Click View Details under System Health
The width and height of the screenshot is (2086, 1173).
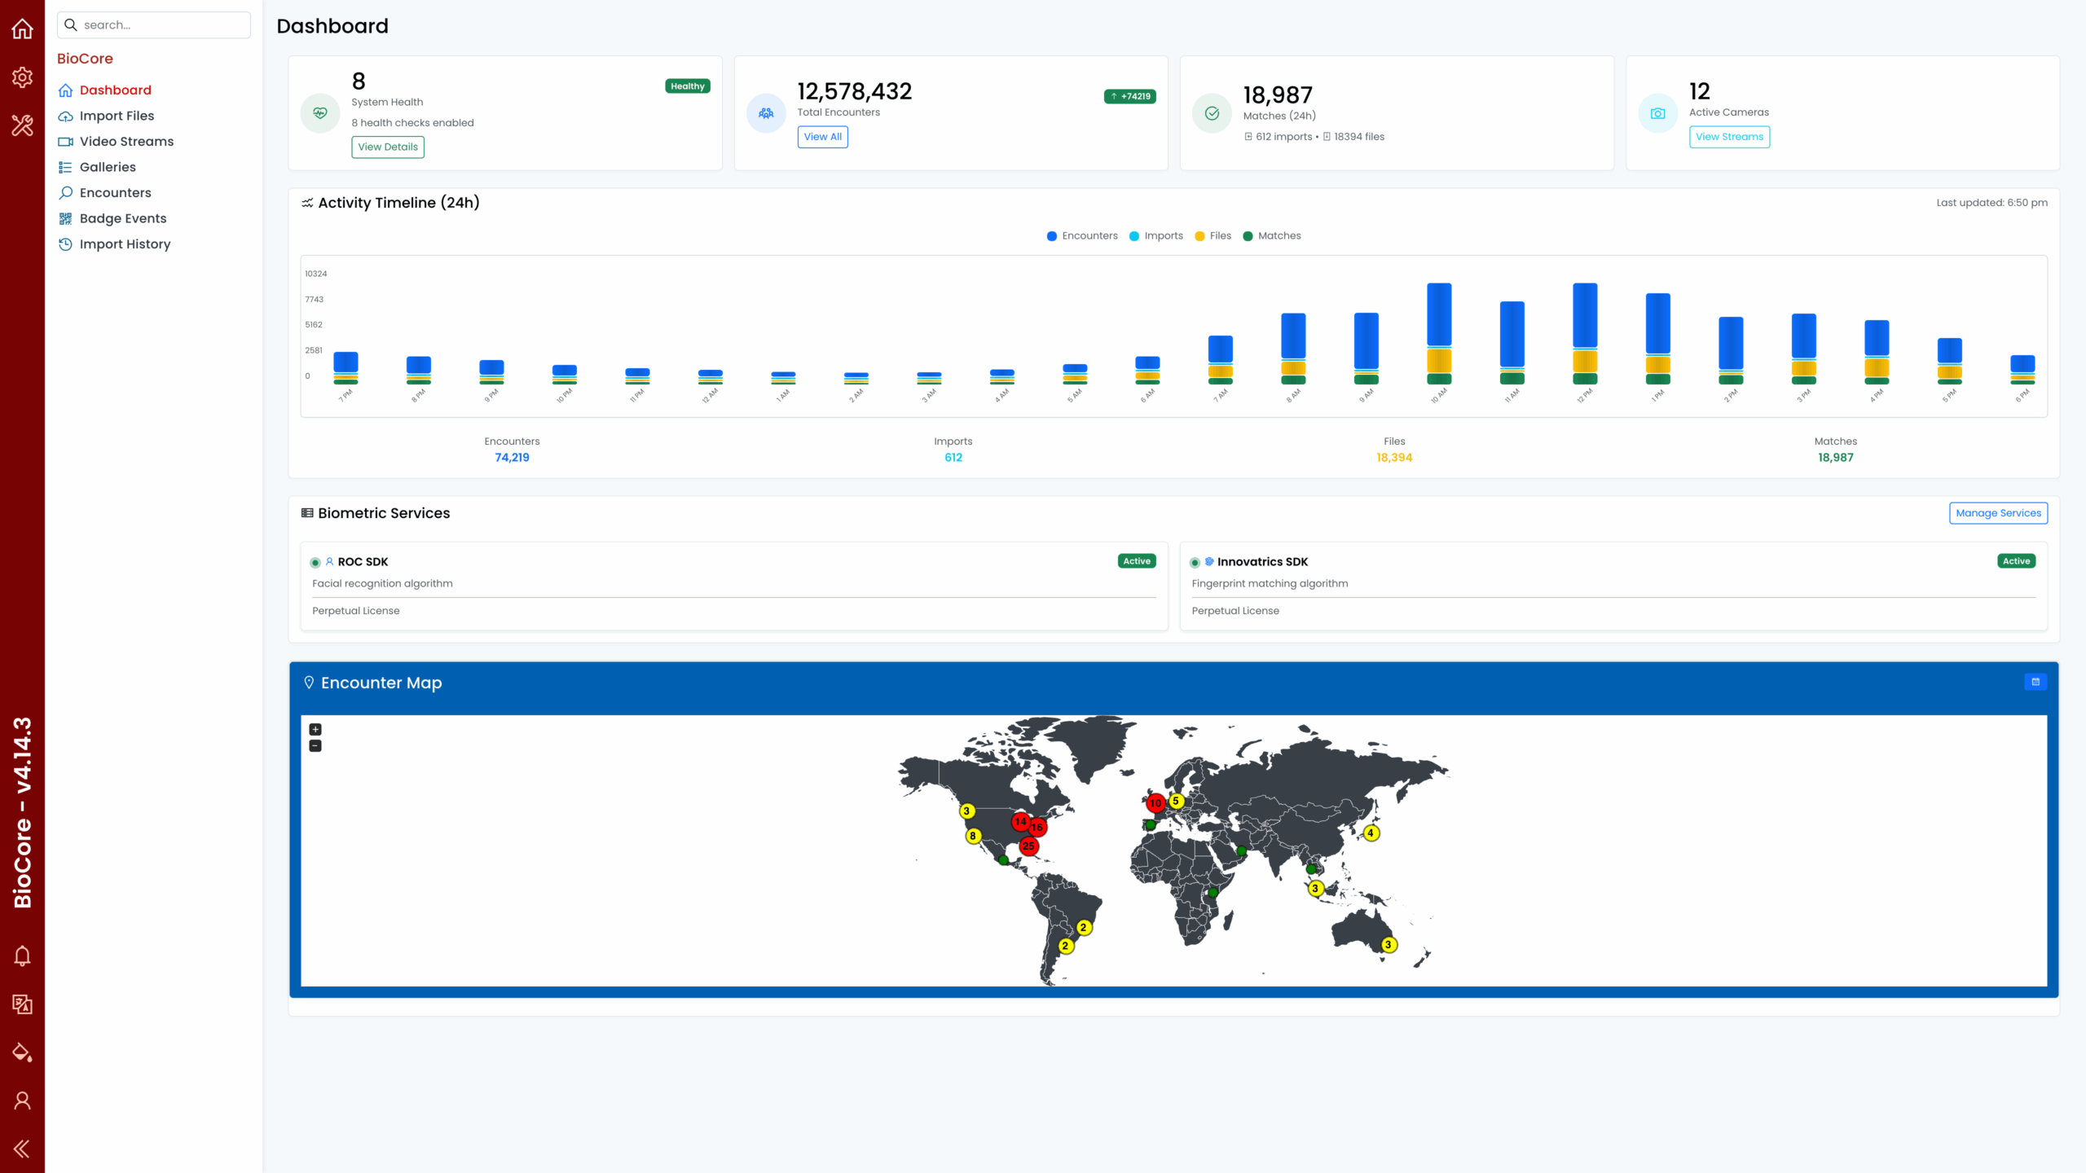[x=388, y=147]
